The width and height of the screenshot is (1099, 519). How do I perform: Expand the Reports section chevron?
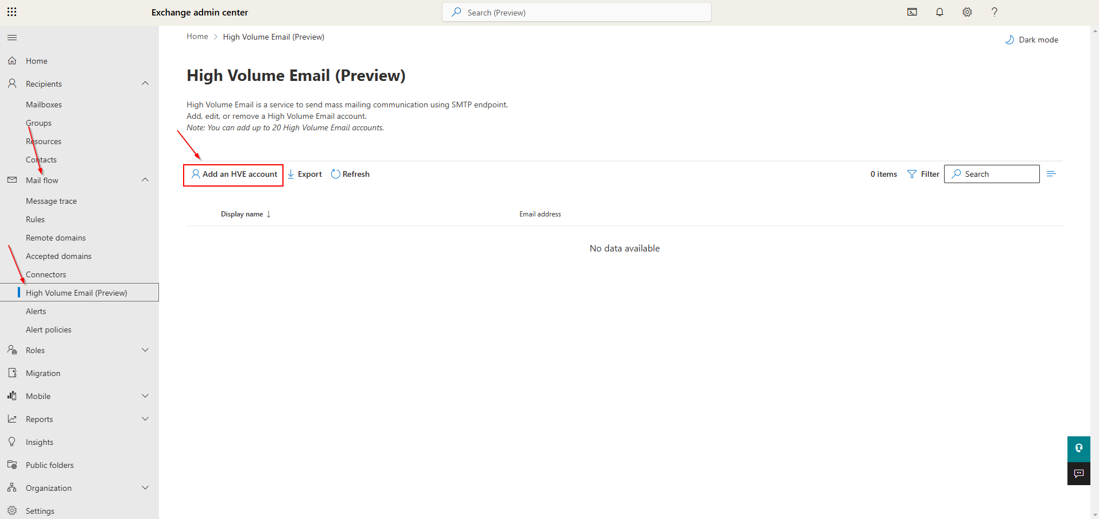coord(145,419)
